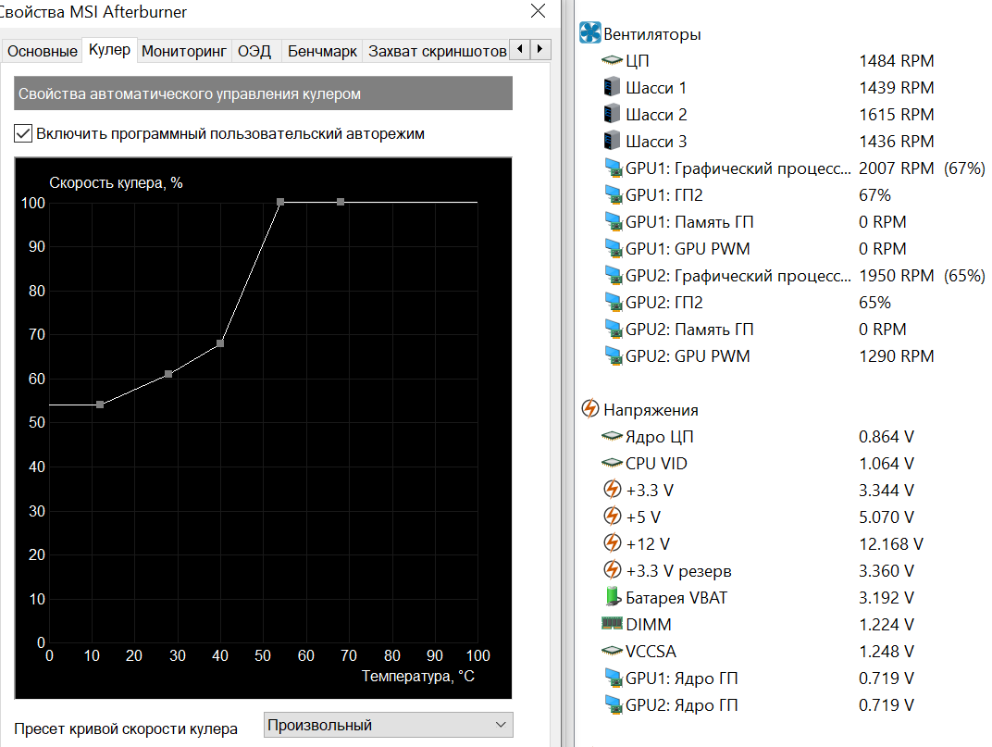The height and width of the screenshot is (747, 992).
Task: Go to the Захват скриншотов tab
Action: (x=437, y=51)
